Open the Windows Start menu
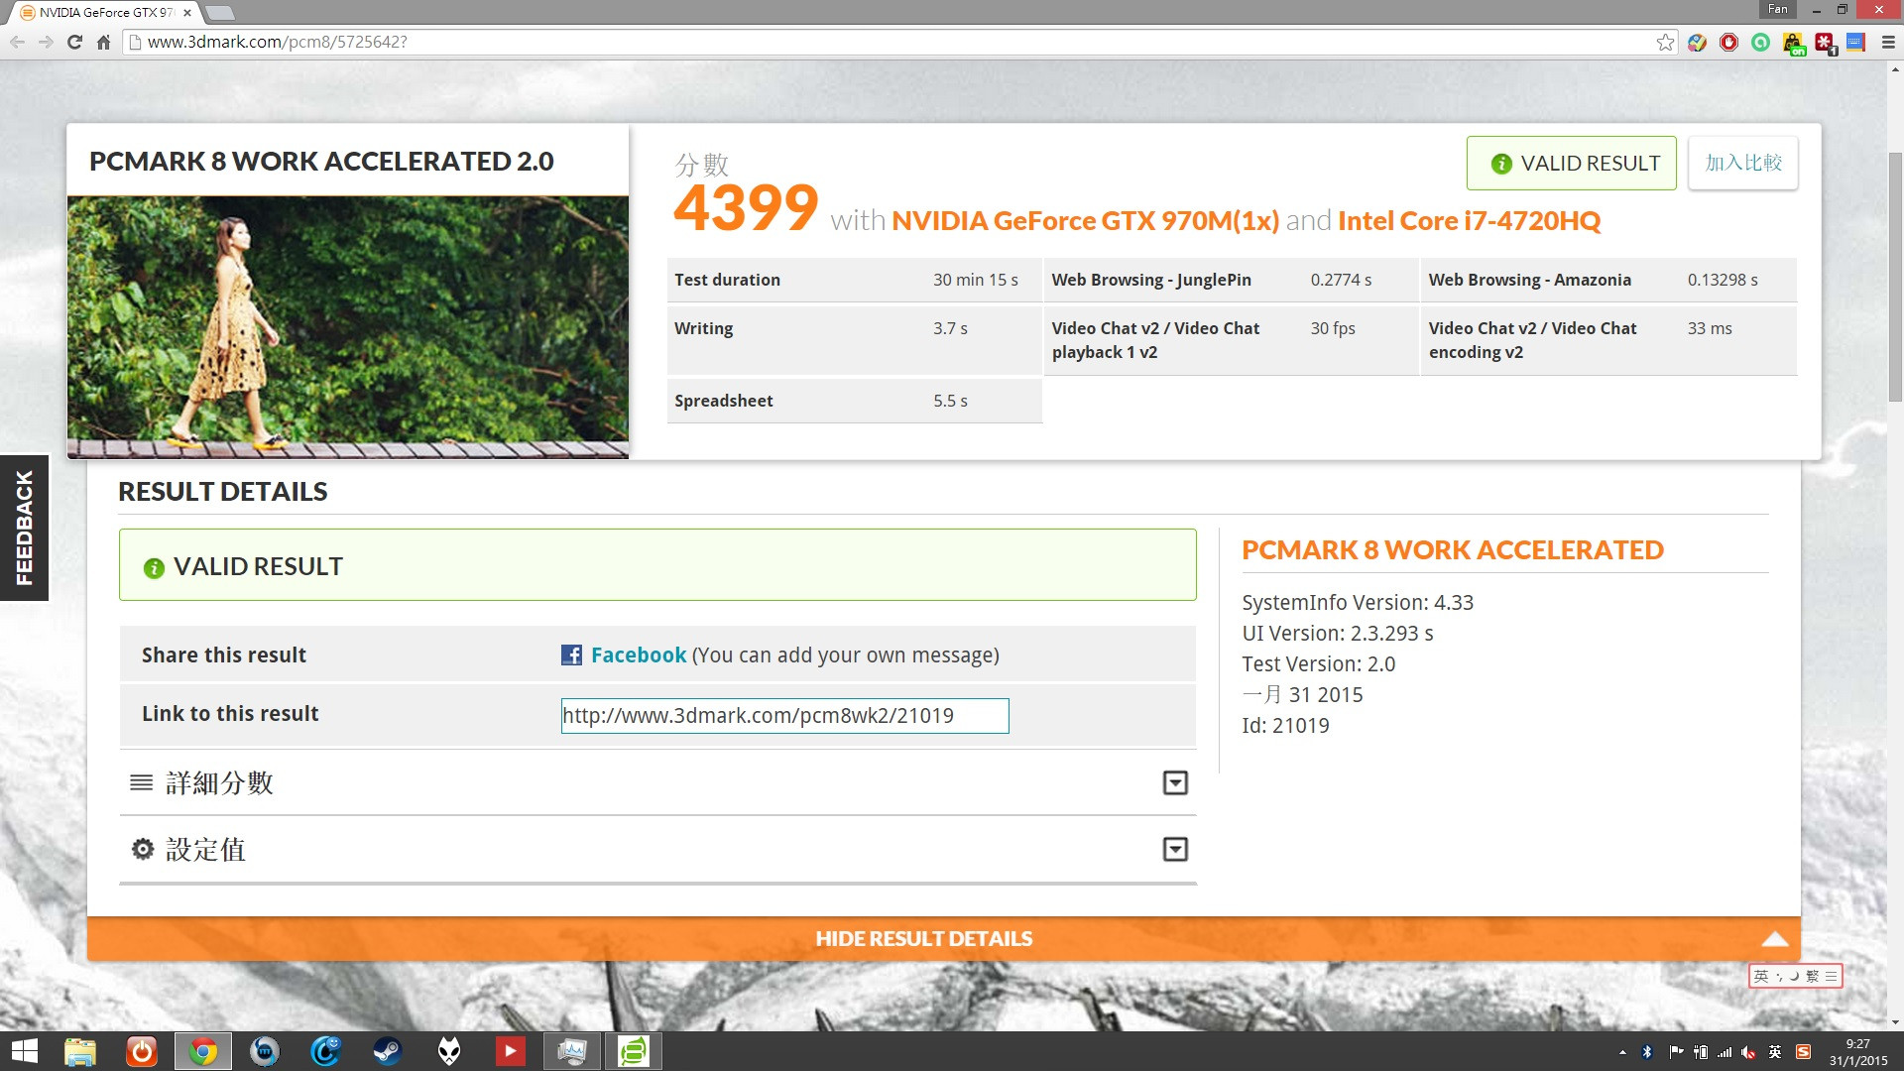The width and height of the screenshot is (1904, 1071). (x=24, y=1051)
